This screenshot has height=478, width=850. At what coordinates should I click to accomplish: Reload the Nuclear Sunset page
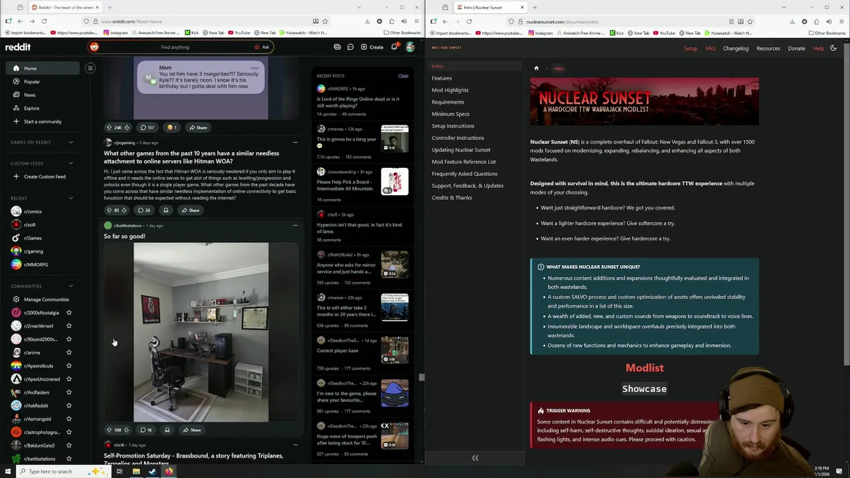point(469,21)
